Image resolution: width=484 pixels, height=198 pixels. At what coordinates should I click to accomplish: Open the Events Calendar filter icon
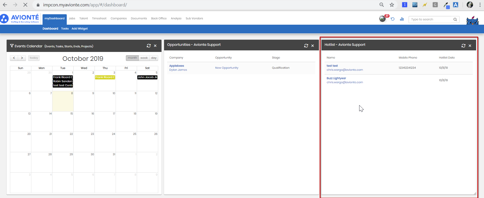point(12,46)
